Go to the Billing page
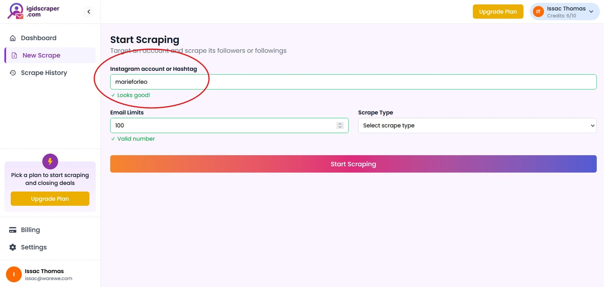Image resolution: width=604 pixels, height=287 pixels. coord(30,230)
